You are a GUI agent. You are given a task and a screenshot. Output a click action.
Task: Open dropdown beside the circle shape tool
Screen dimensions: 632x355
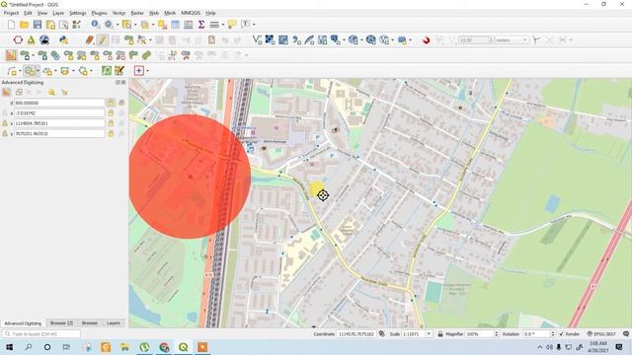click(38, 71)
